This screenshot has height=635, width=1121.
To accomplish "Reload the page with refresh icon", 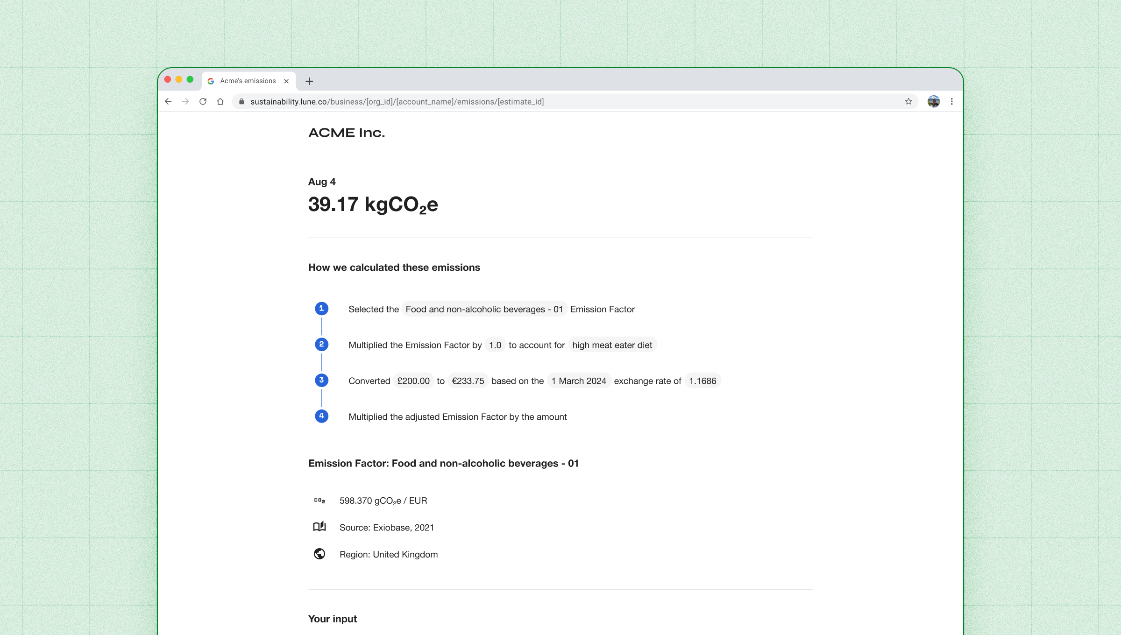I will [203, 101].
